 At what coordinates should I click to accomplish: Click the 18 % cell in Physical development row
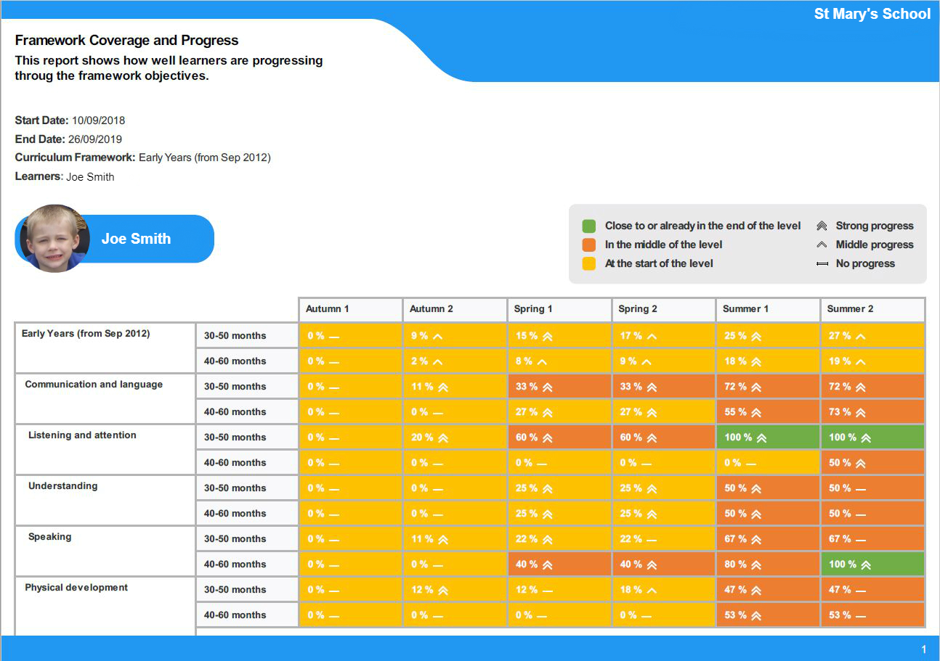(x=664, y=589)
